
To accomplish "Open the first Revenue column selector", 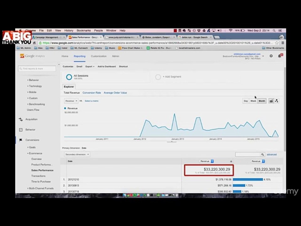I will (x=207, y=161).
